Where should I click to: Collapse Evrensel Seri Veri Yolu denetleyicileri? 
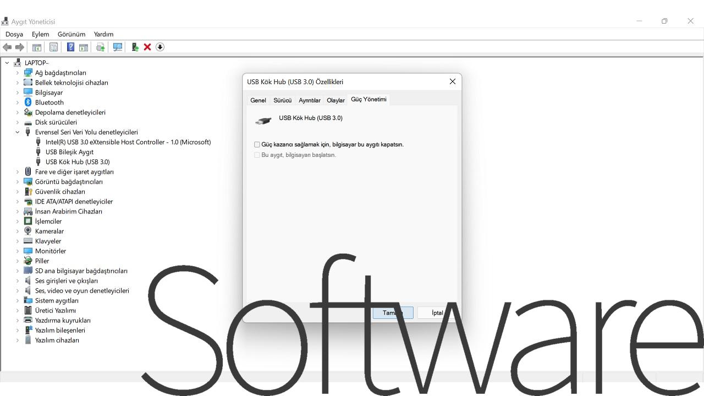[17, 132]
